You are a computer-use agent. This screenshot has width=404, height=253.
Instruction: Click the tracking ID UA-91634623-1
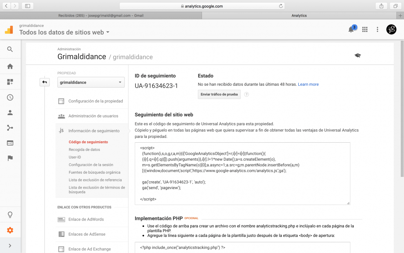pos(156,86)
